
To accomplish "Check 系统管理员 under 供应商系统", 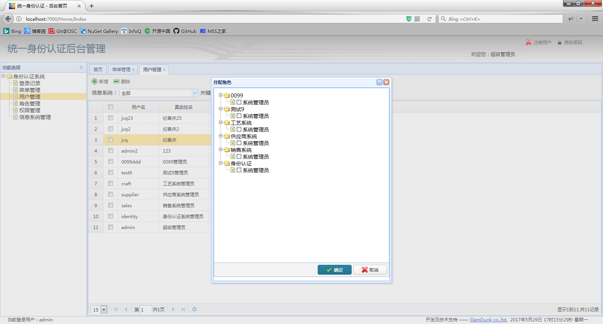I will click(x=239, y=143).
